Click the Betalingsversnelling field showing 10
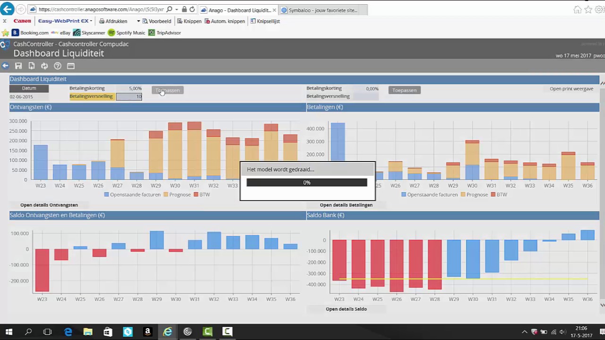Screen dimensions: 605x340 (x=129, y=96)
